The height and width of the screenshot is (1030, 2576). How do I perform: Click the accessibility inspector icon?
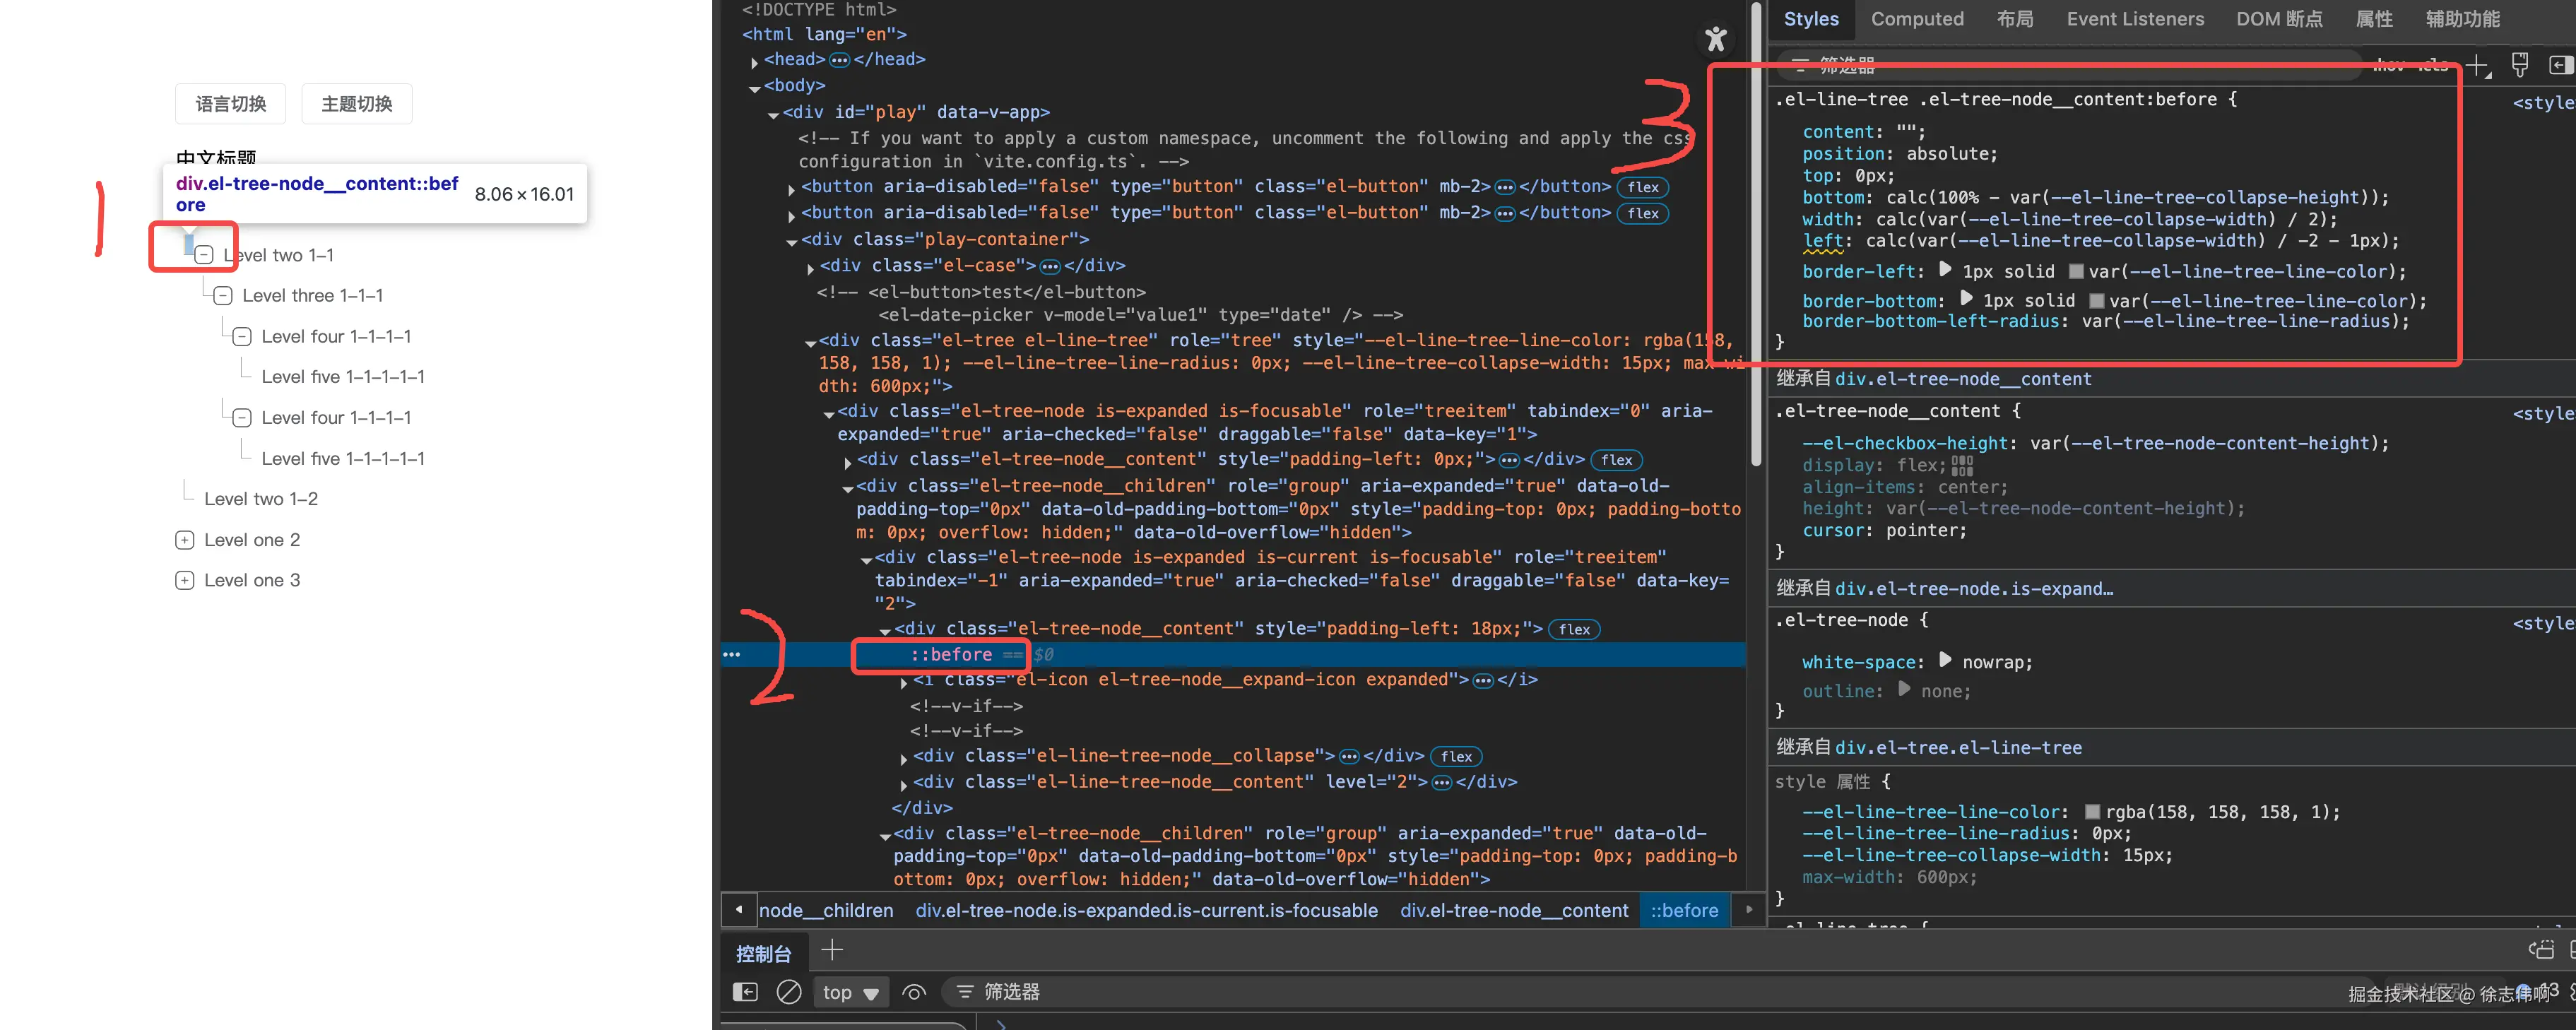(1715, 39)
